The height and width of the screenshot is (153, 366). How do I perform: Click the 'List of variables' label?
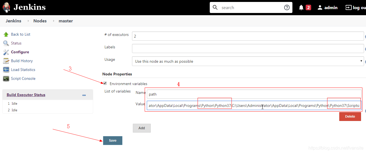[118, 91]
